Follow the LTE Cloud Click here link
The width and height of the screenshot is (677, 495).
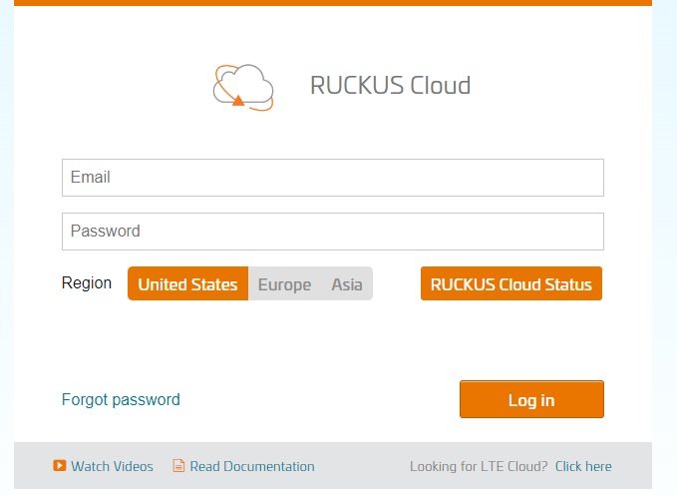[x=583, y=466]
